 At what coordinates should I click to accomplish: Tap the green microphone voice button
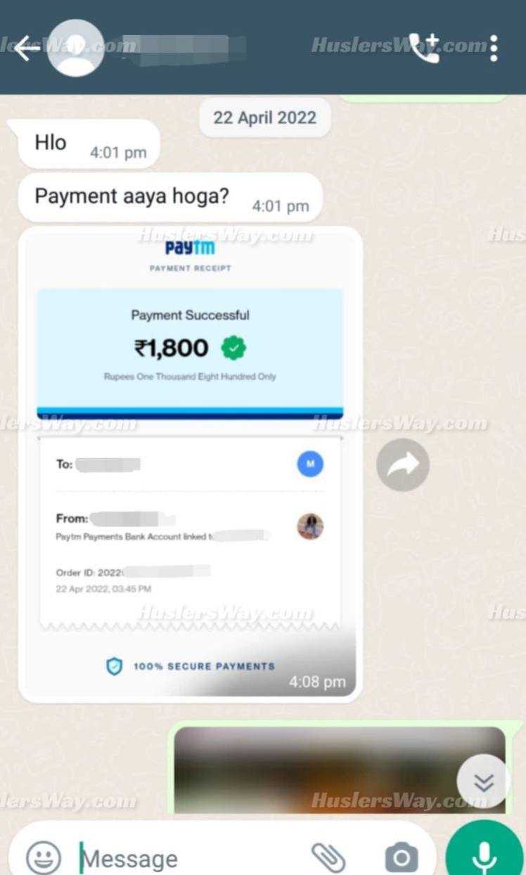pos(484,852)
